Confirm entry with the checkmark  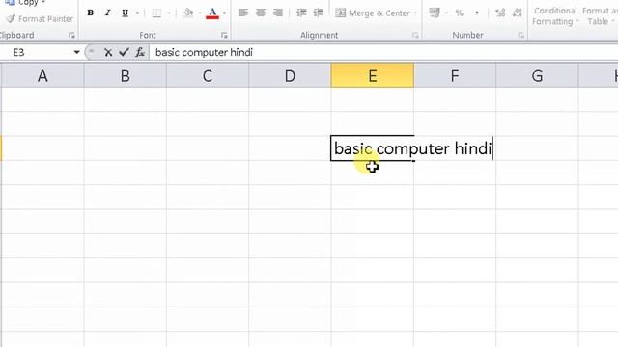point(125,52)
